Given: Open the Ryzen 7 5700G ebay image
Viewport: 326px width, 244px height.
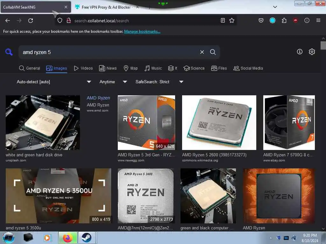Looking at the screenshot, I should (289, 122).
